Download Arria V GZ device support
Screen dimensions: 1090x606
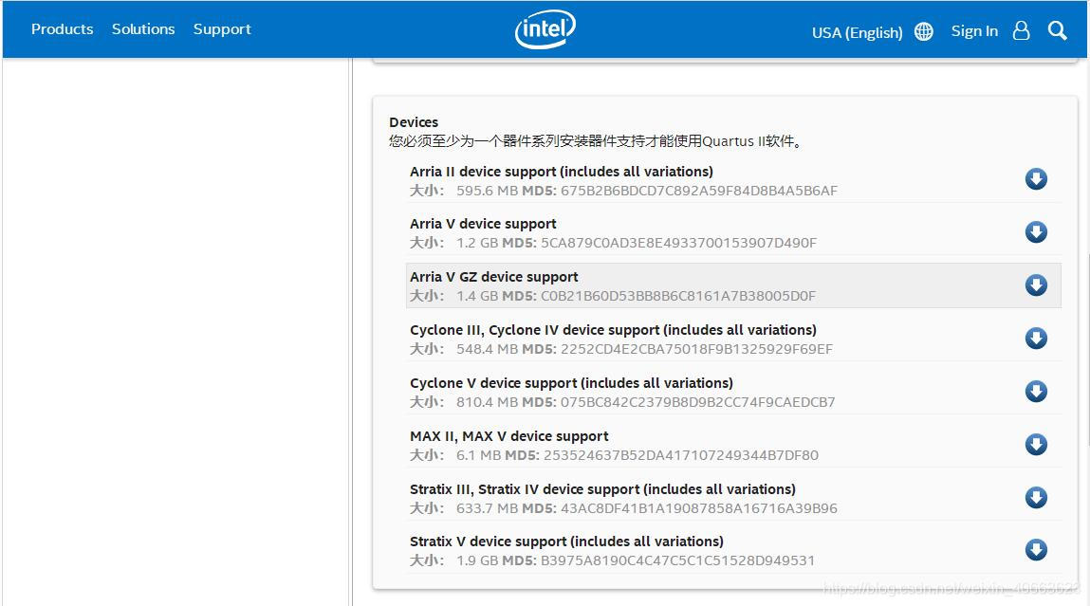click(1036, 285)
